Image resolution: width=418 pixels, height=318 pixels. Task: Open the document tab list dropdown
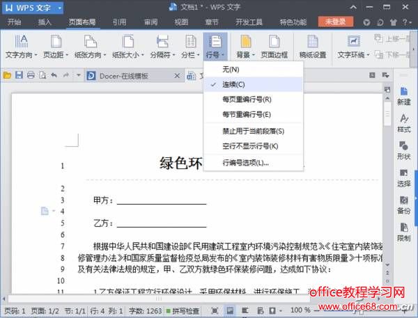(x=385, y=75)
